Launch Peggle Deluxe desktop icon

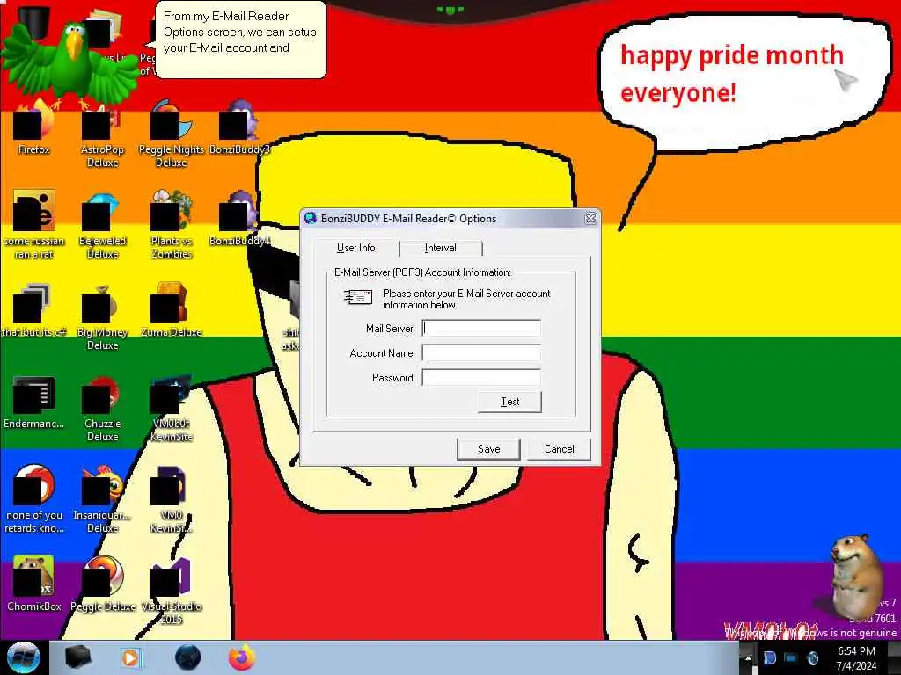pos(102,583)
